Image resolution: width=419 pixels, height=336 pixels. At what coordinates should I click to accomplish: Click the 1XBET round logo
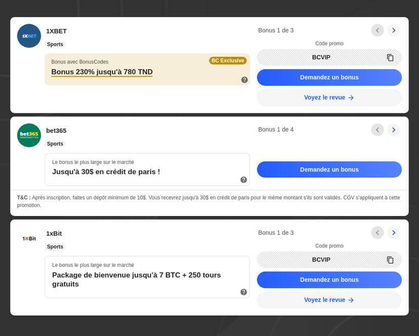29,36
